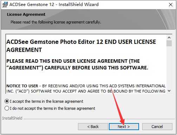The width and height of the screenshot is (177, 135).
Task: Close the InstallShield Wizard window
Action: coord(171,5)
